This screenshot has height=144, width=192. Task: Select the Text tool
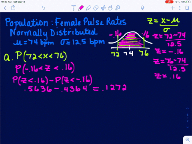(74, 8)
